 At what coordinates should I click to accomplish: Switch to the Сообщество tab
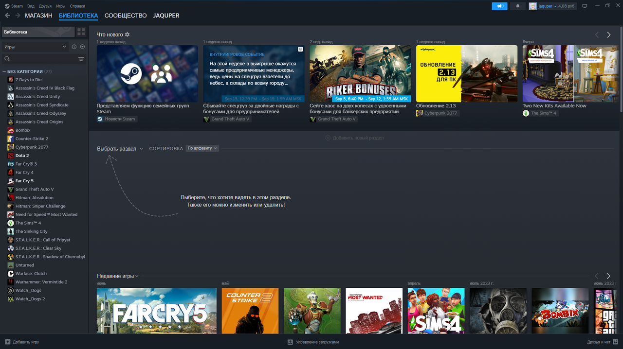(126, 16)
